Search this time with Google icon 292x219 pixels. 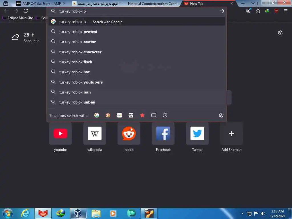click(x=97, y=115)
